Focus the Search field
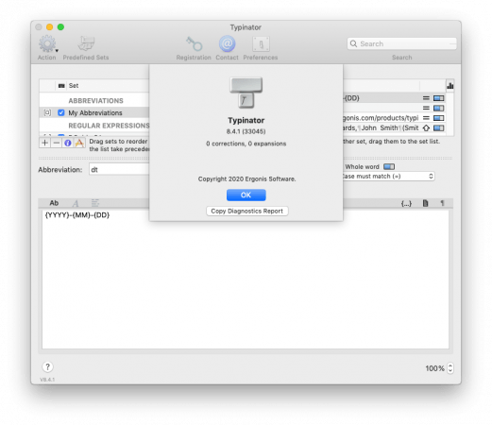492x425 pixels. (401, 43)
